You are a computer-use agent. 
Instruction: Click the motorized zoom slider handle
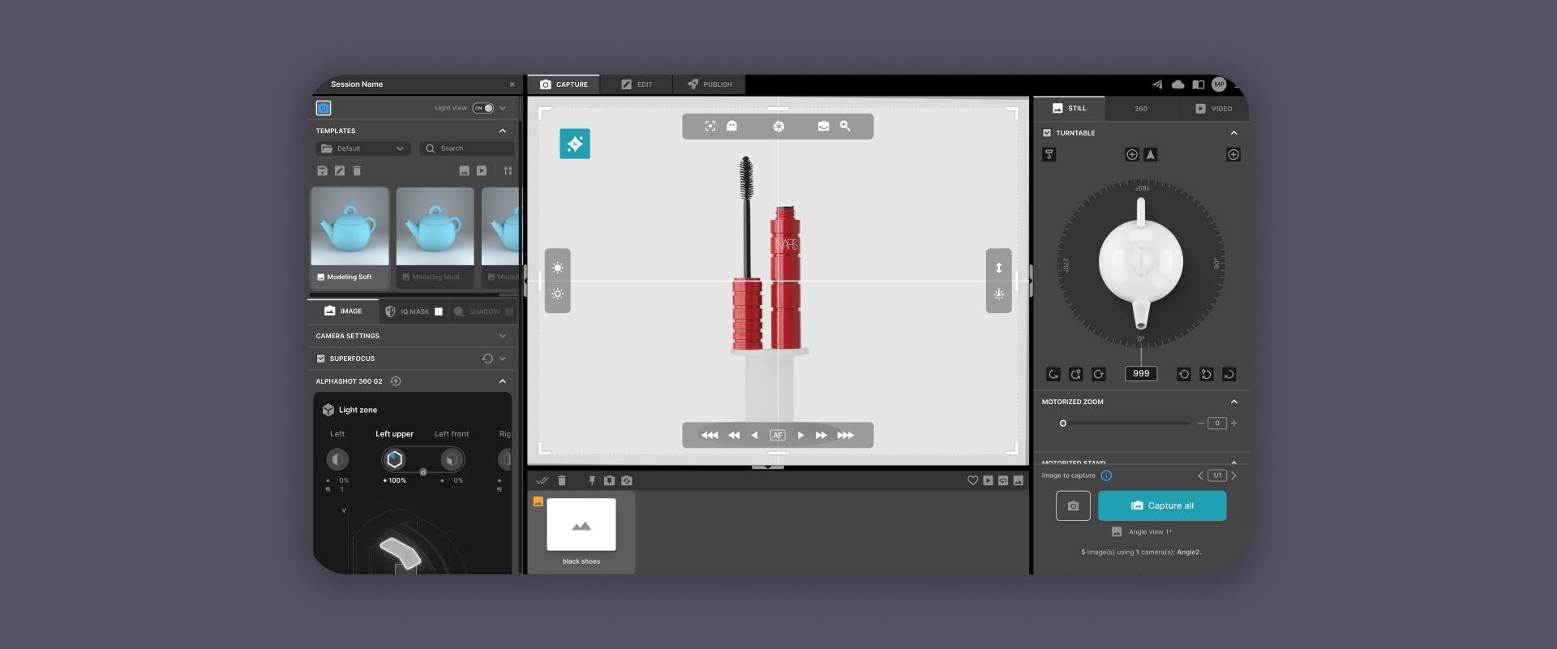click(1063, 423)
